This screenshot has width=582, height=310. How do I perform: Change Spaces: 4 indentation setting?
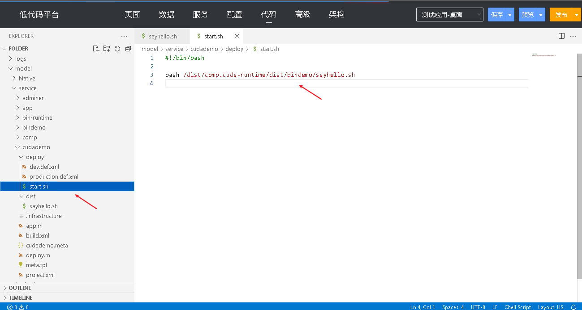tap(453, 307)
